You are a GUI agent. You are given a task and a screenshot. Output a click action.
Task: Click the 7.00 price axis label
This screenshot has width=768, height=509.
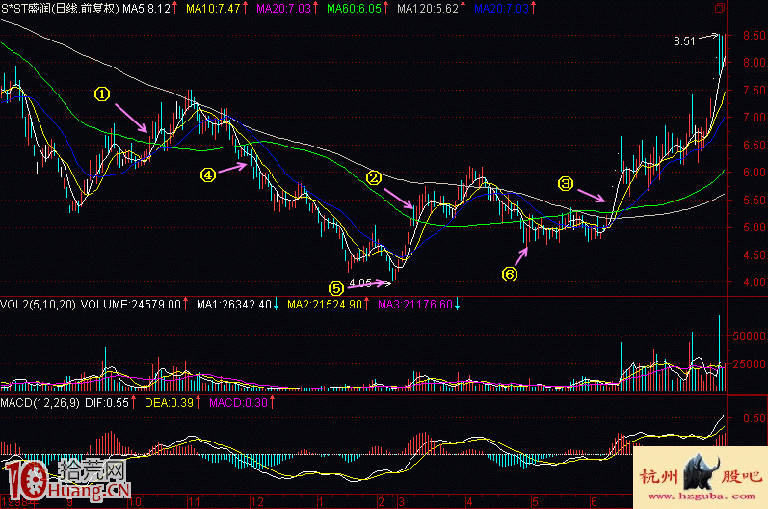(755, 117)
